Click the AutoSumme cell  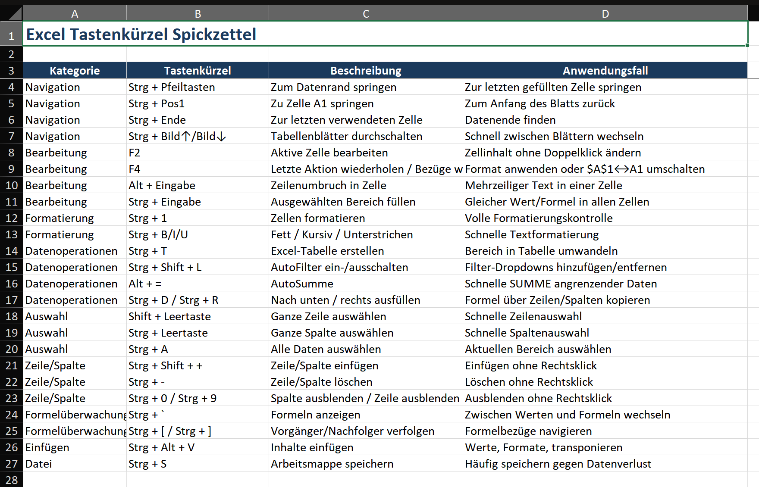pos(366,284)
